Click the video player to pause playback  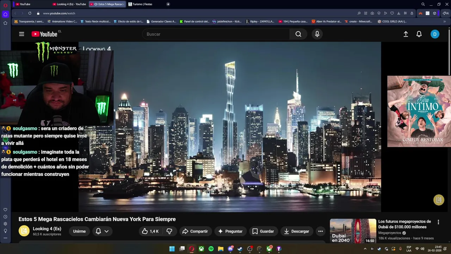tap(229, 127)
